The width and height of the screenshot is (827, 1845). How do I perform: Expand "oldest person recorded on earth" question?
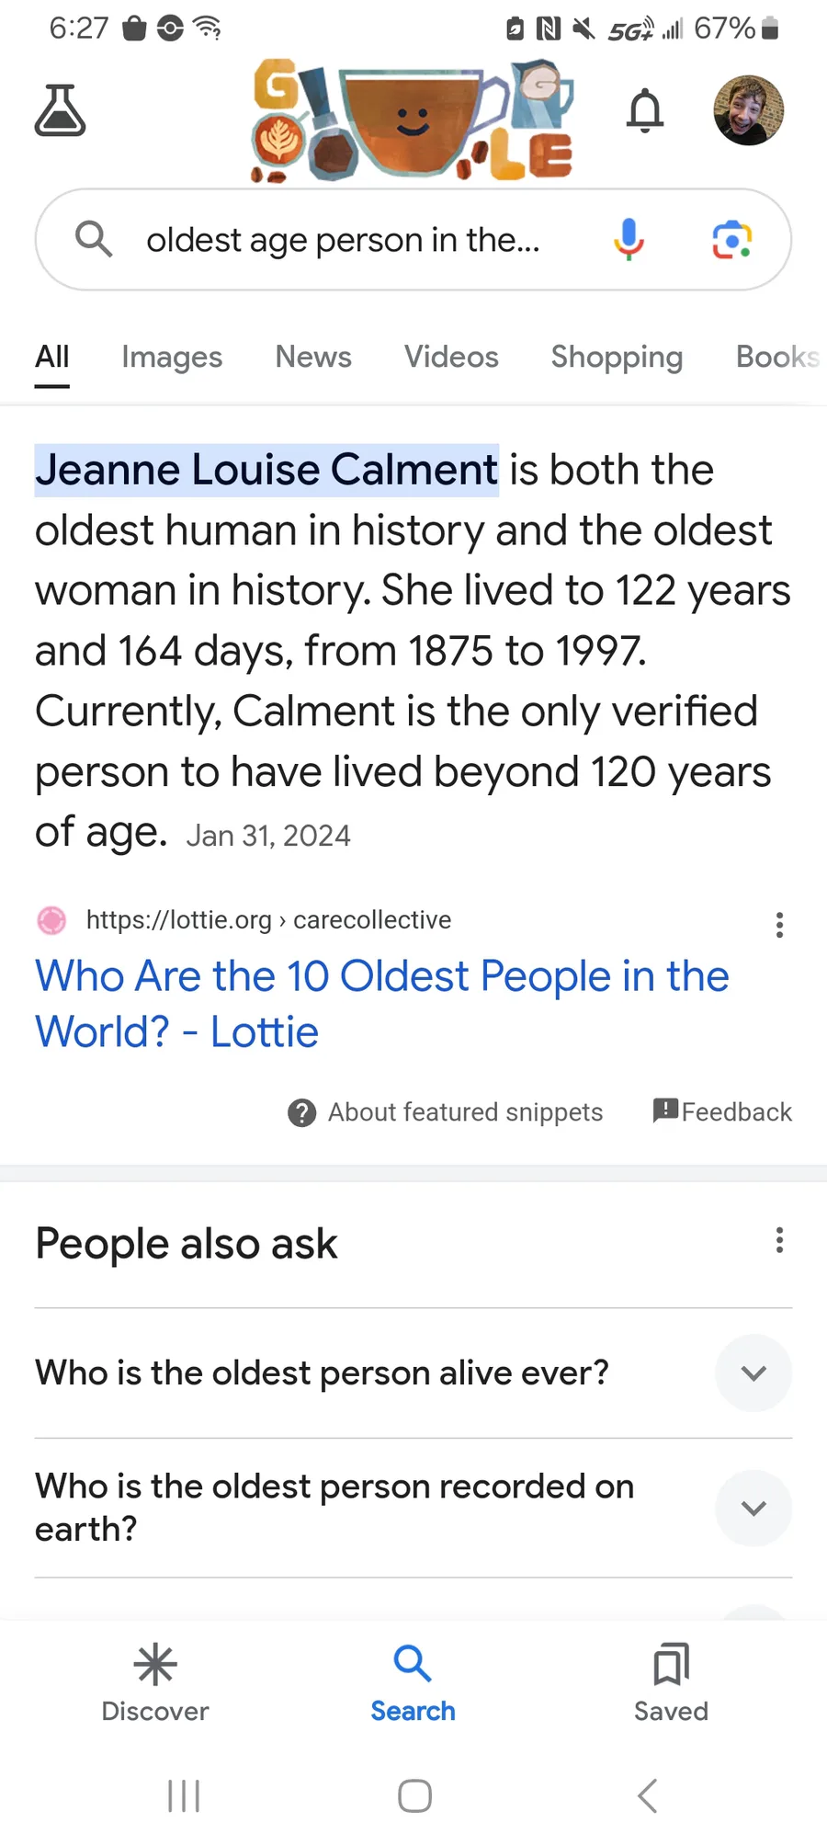click(753, 1509)
